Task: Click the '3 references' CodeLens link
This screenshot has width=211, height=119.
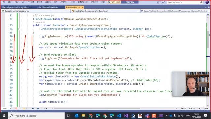Action: (x=39, y=22)
